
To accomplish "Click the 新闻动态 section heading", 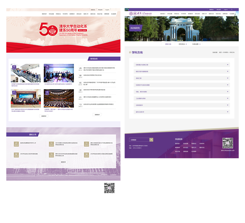I will point(94,59).
